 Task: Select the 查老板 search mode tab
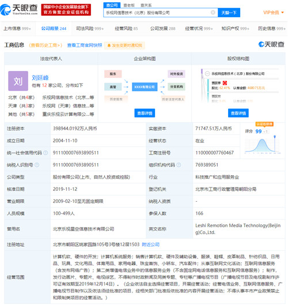[129, 5]
